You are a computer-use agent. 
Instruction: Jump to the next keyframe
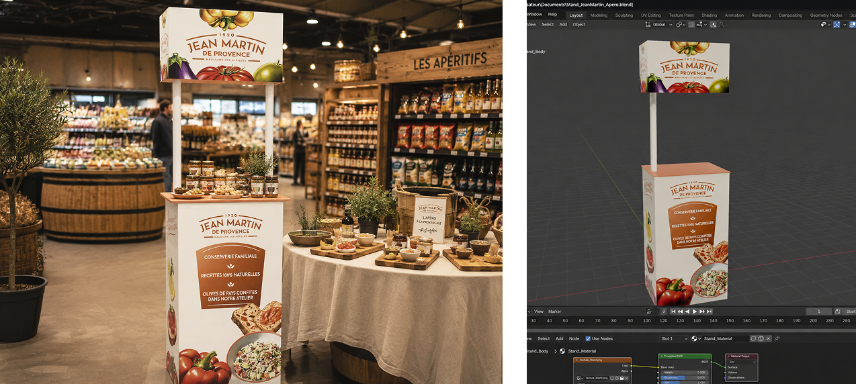[702, 311]
